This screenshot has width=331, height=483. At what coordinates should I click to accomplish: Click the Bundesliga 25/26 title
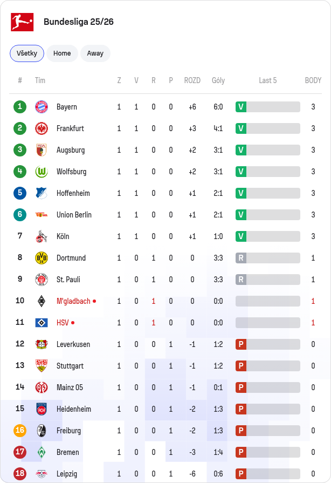point(79,22)
